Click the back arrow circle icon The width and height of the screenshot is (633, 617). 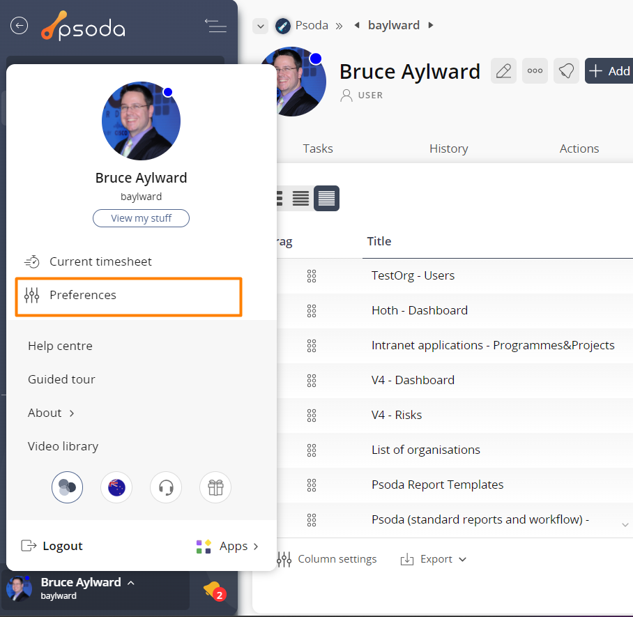19,25
